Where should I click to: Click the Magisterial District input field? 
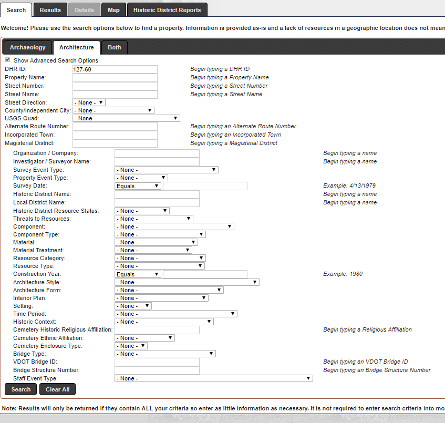pos(115,143)
